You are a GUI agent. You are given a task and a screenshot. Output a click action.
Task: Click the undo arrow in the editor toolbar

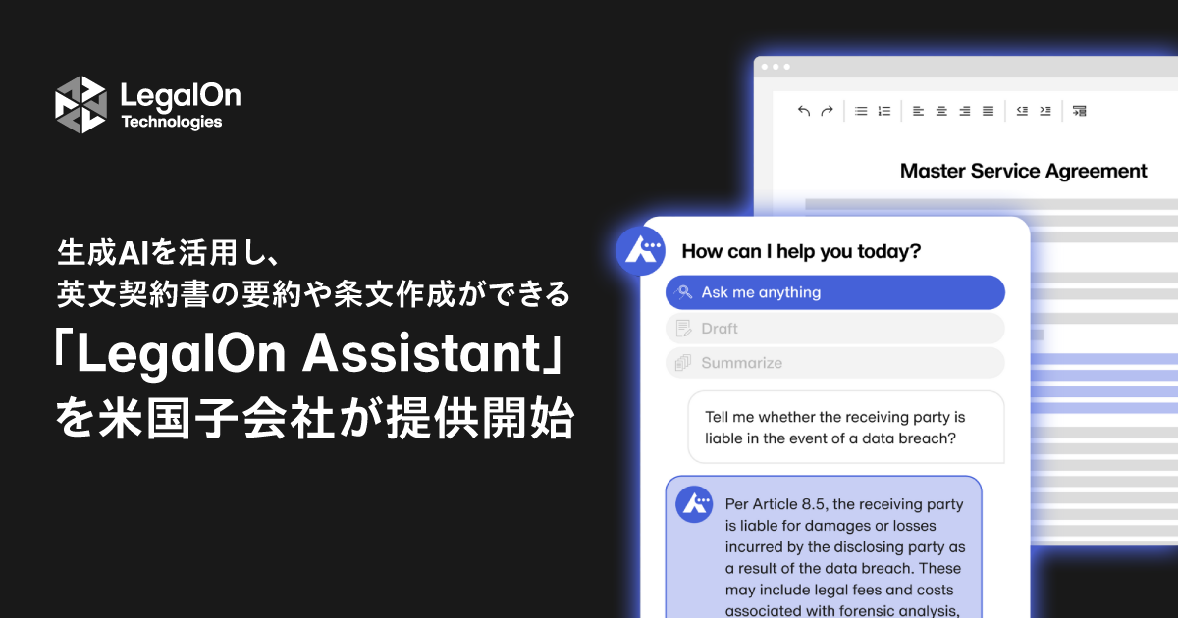click(x=804, y=111)
